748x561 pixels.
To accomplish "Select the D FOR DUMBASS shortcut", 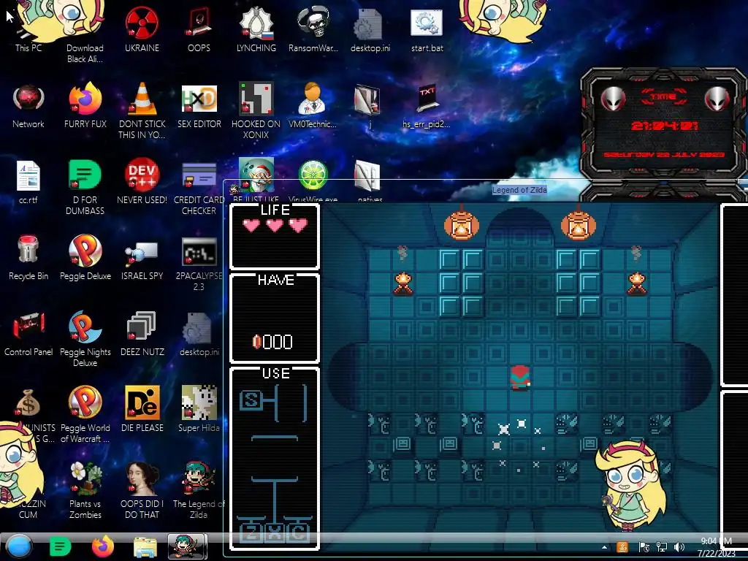I will (x=85, y=187).
